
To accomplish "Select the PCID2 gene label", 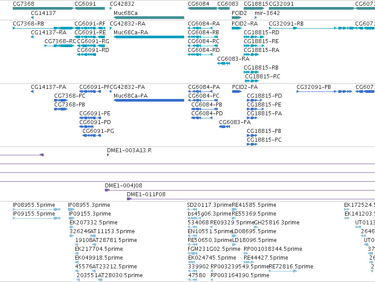I will 239,13.
